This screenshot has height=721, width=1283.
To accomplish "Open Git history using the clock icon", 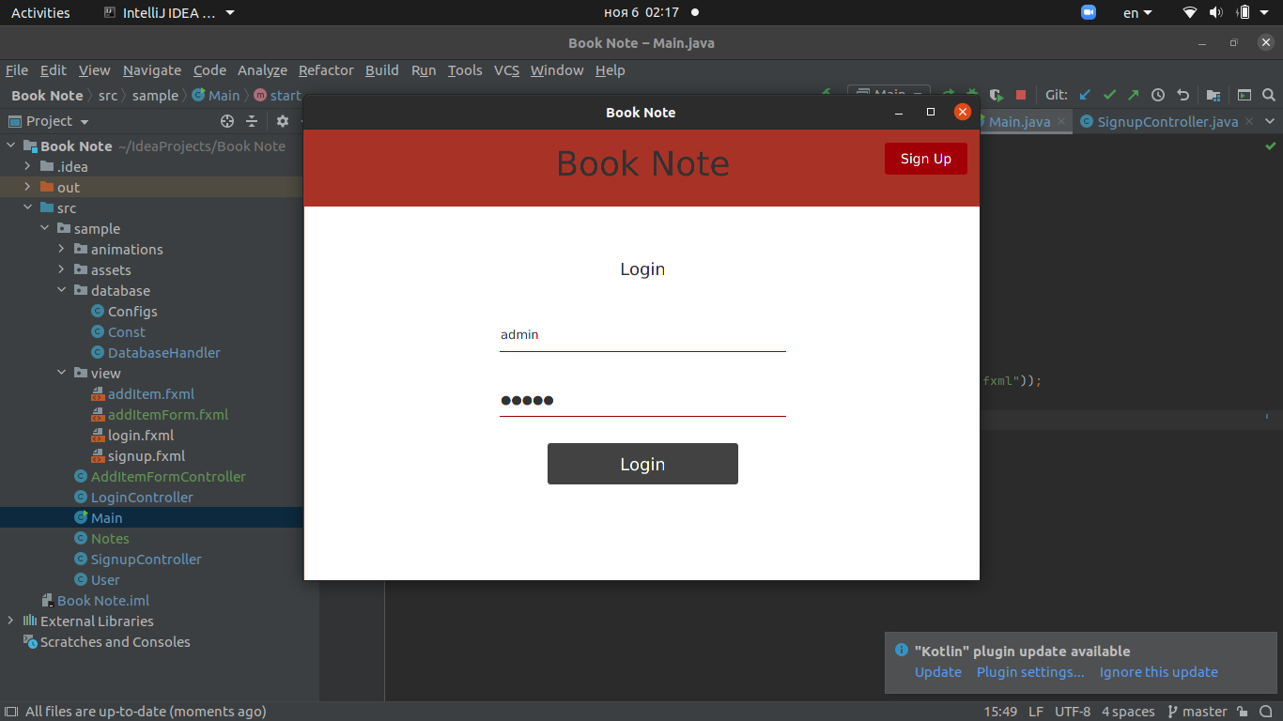I will (1157, 95).
